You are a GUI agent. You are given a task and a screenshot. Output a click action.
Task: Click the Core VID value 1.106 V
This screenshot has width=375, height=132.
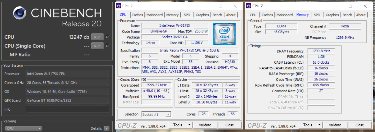point(197,43)
